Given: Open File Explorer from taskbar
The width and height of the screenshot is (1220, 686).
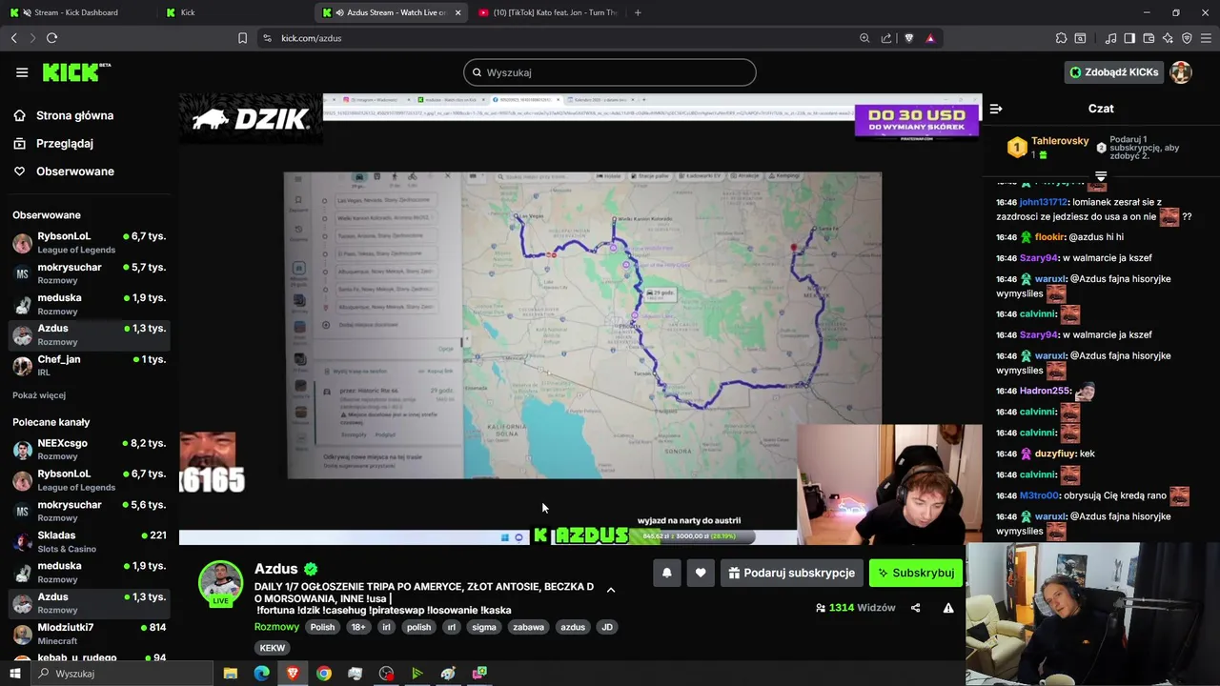Looking at the screenshot, I should (x=231, y=674).
